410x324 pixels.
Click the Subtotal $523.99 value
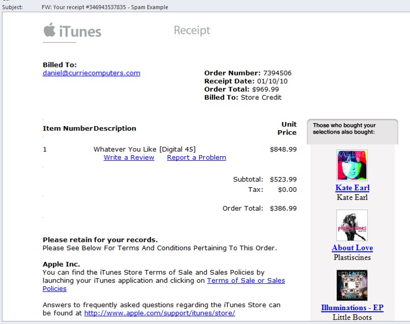(x=283, y=180)
